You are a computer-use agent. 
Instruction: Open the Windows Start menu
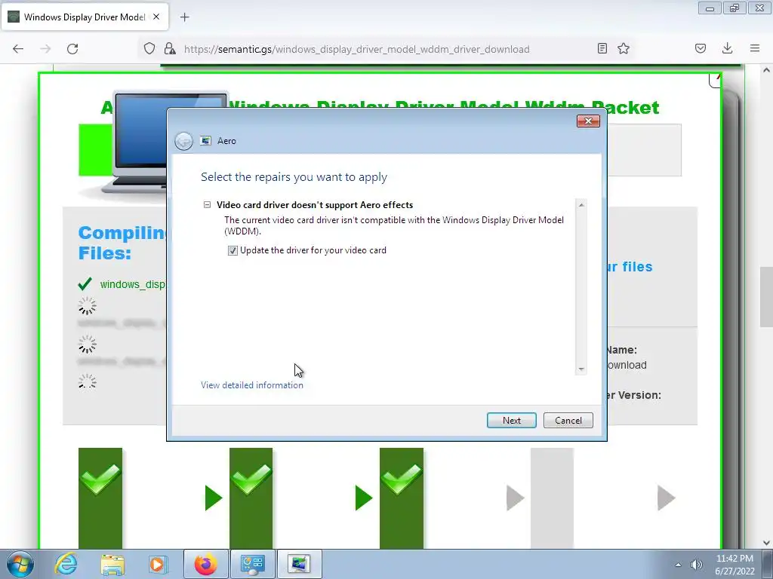[x=20, y=564]
